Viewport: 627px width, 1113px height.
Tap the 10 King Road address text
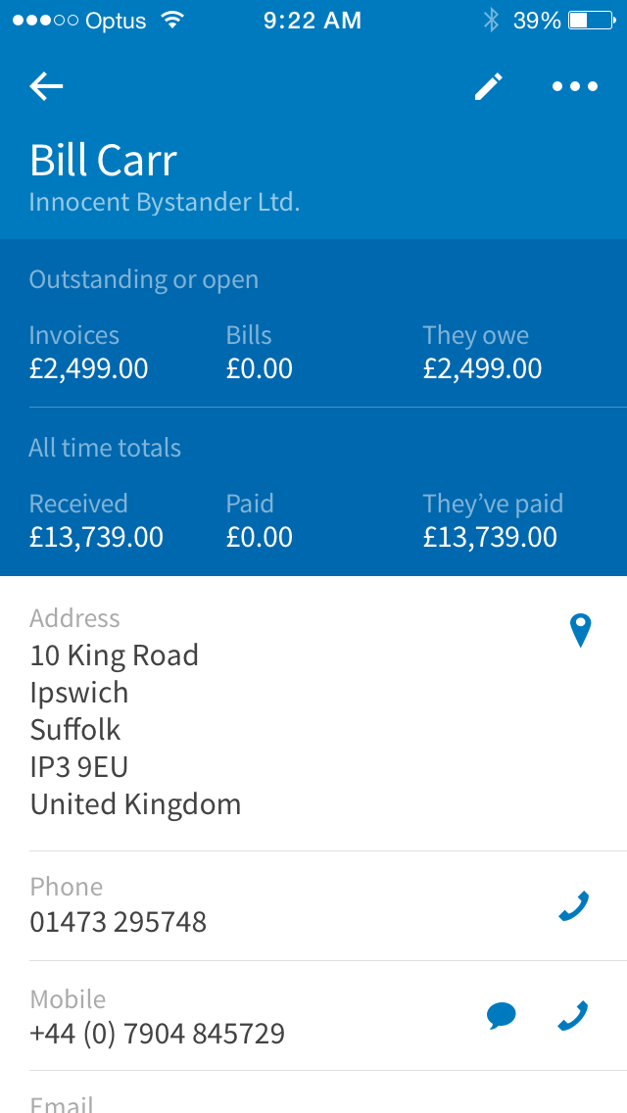point(115,655)
